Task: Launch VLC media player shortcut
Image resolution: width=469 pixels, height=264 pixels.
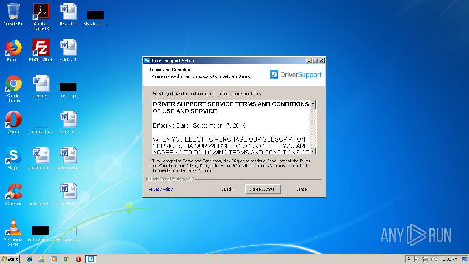Action: 13,232
